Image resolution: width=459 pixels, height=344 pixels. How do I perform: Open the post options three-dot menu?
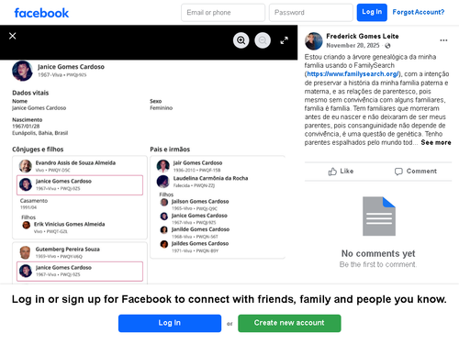pyautogui.click(x=443, y=40)
